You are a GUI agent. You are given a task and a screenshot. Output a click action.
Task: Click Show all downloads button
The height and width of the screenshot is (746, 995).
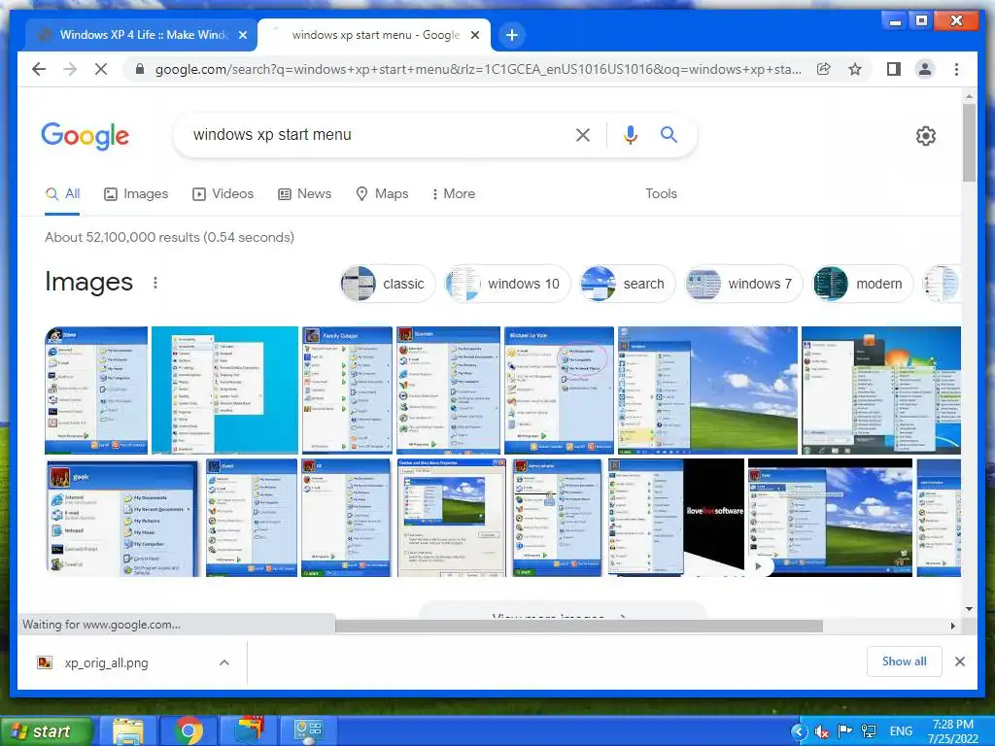905,661
